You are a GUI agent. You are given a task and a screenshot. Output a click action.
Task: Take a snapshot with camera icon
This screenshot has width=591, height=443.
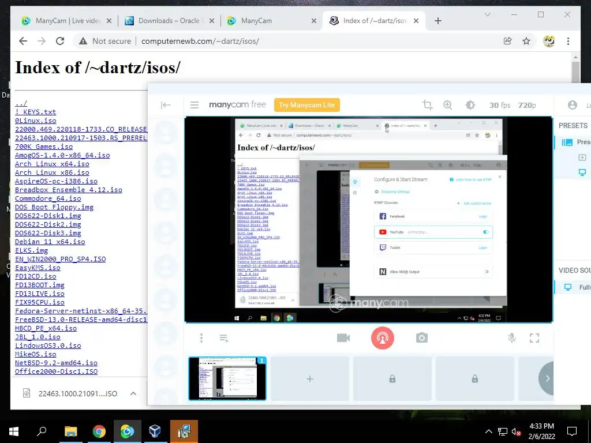pyautogui.click(x=422, y=338)
